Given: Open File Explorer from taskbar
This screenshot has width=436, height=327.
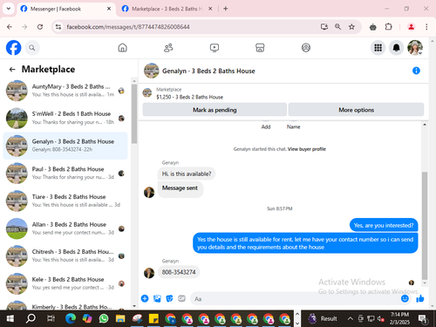Looking at the screenshot, I should point(120,318).
